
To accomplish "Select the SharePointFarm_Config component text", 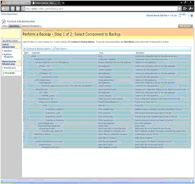I will pos(42,59).
